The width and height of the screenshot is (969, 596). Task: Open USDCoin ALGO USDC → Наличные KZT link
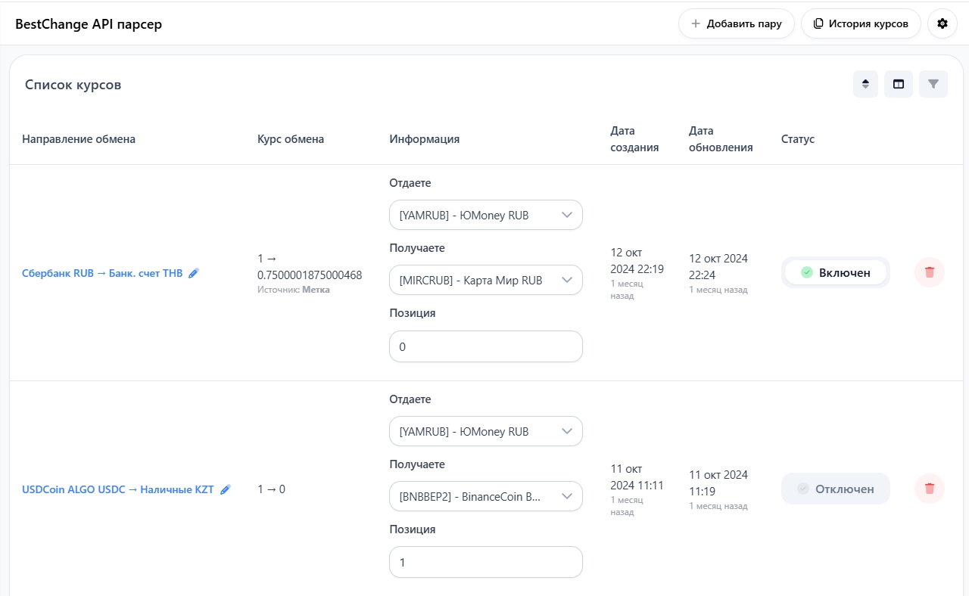[117, 489]
